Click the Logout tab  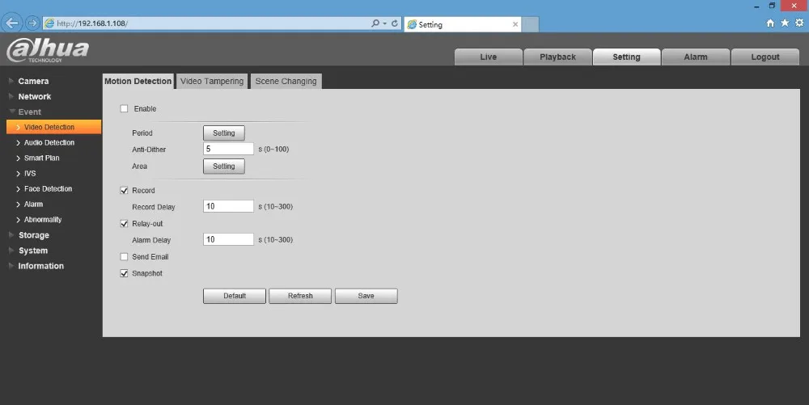(765, 57)
